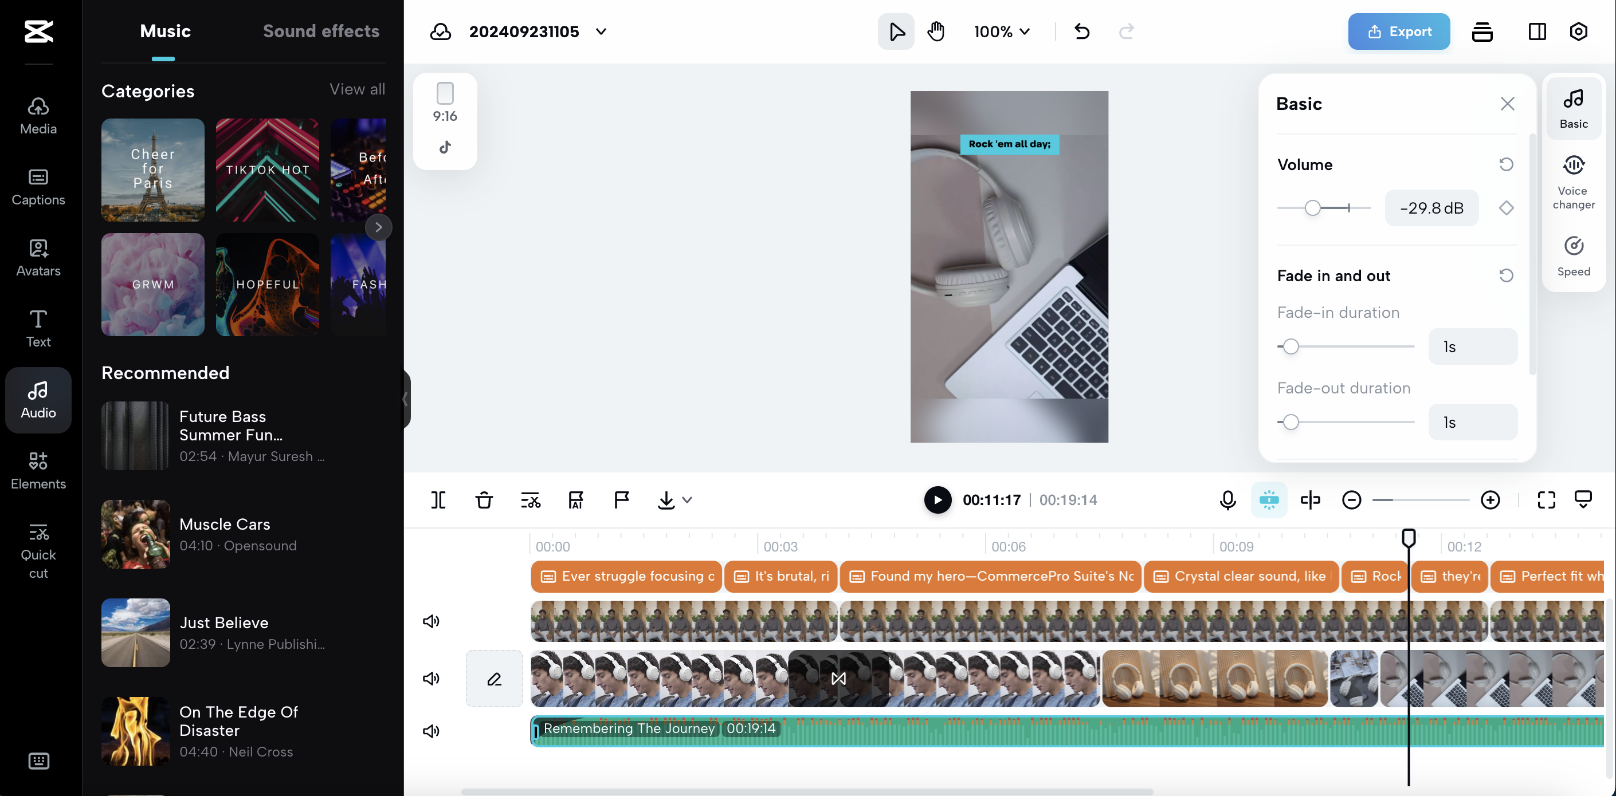Switch to the Sound effects tab

click(x=320, y=31)
